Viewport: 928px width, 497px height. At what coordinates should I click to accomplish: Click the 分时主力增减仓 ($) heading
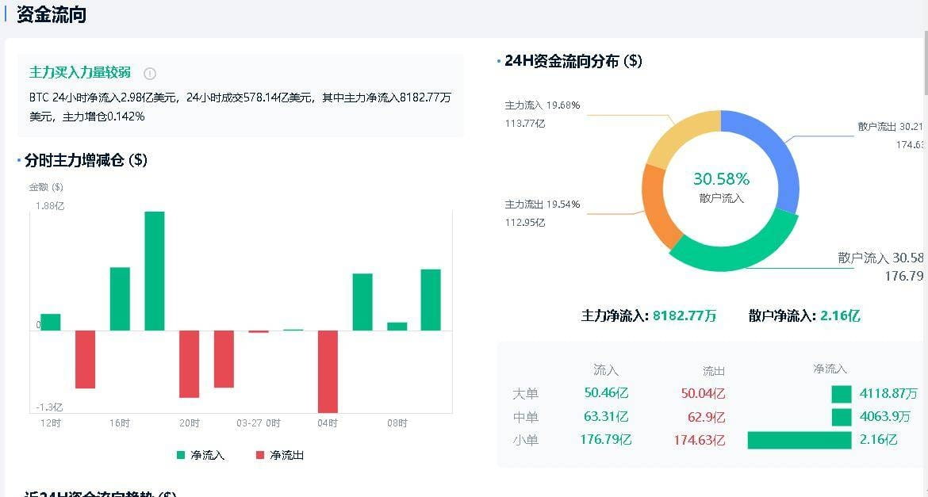(x=86, y=160)
